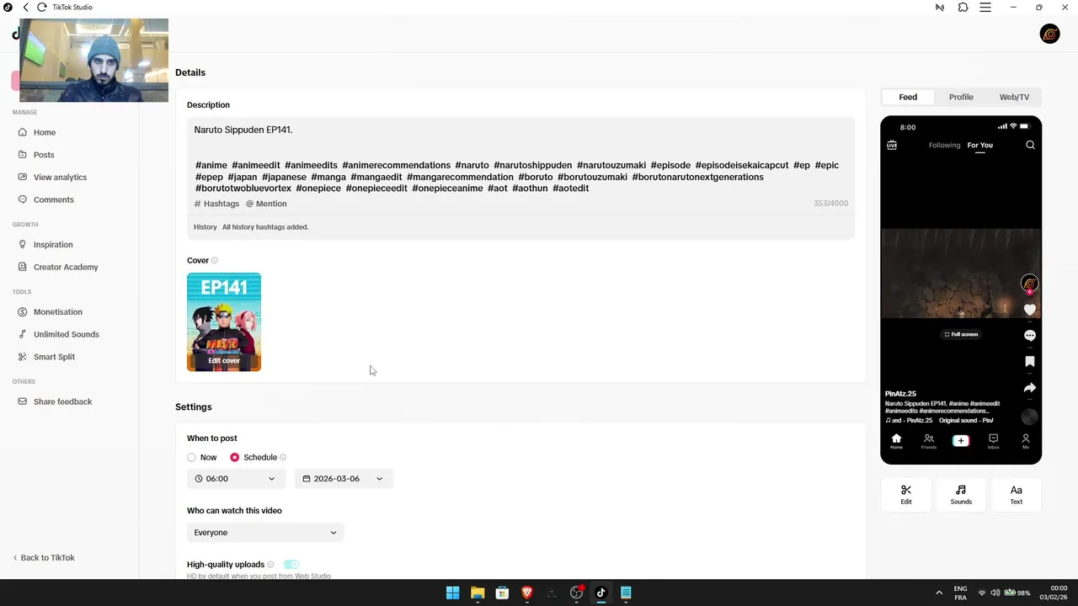Image resolution: width=1078 pixels, height=606 pixels.
Task: Switch preview to Profile tab
Action: [961, 97]
